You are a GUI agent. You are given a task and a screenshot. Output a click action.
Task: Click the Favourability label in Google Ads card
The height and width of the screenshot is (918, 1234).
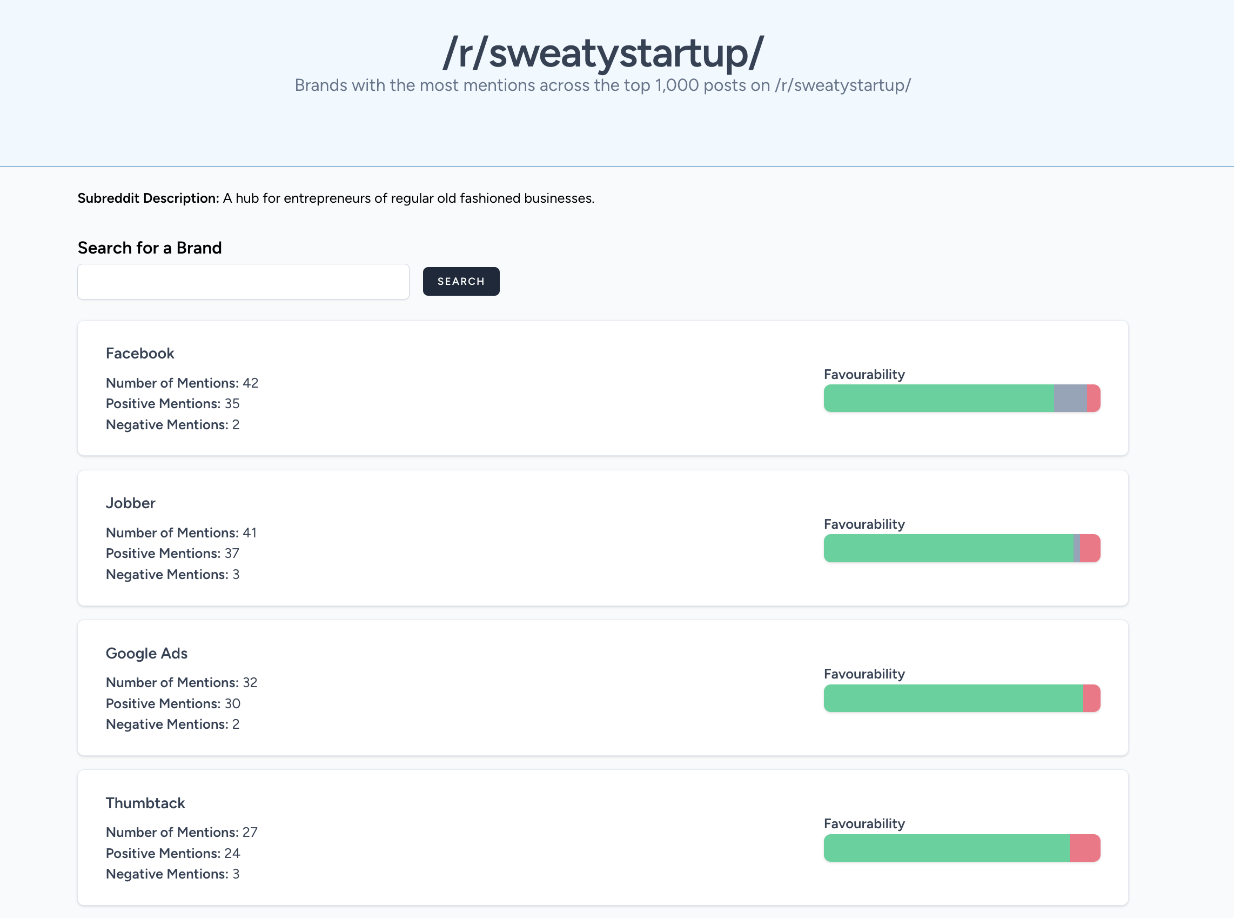click(864, 674)
